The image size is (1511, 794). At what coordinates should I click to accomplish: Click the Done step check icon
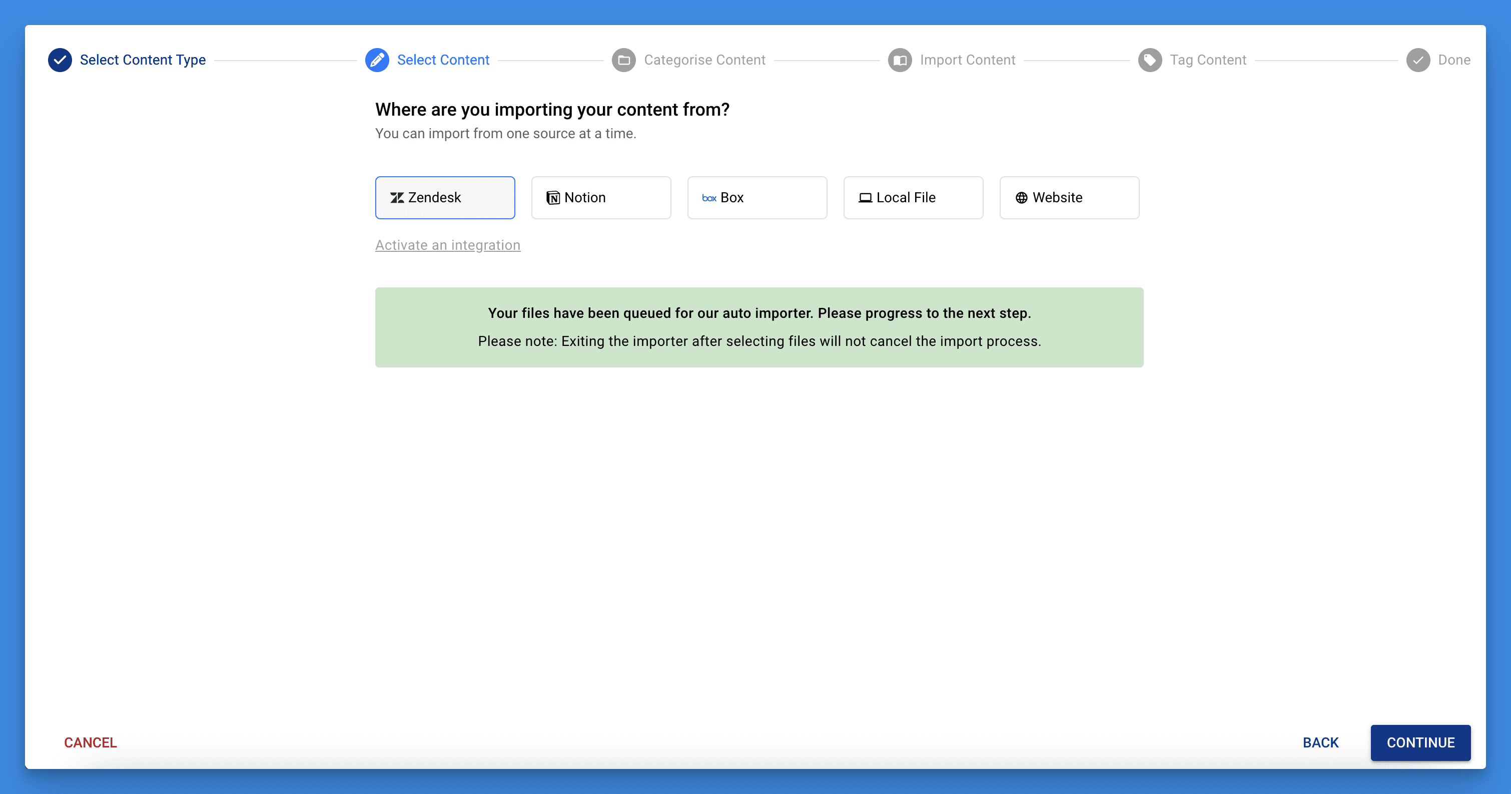[x=1418, y=60]
